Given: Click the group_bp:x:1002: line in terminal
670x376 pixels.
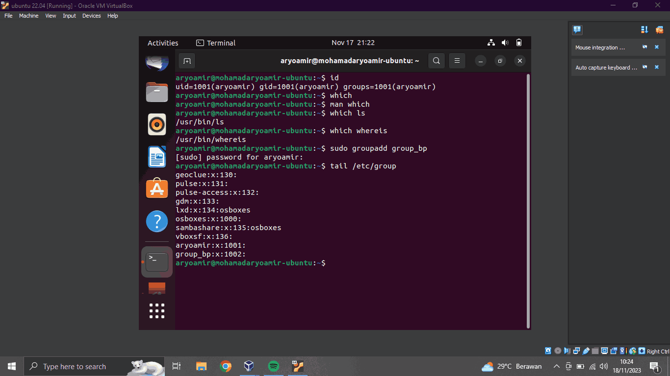Looking at the screenshot, I should coord(210,254).
